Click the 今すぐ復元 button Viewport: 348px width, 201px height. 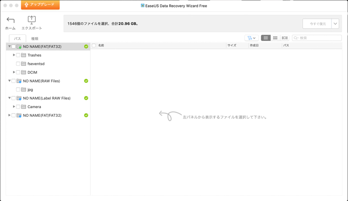pos(317,24)
